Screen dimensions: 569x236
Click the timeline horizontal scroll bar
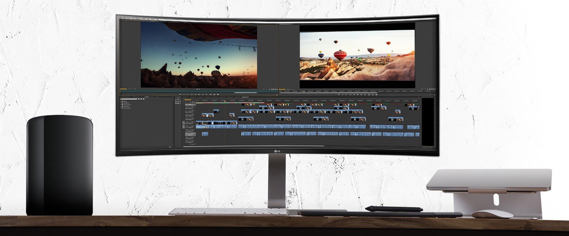coord(254,146)
